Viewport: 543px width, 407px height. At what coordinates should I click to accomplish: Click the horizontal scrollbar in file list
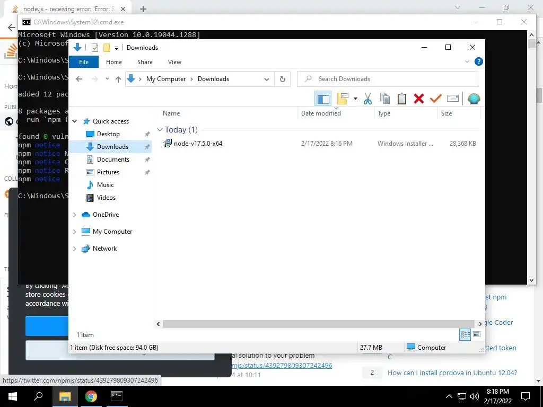tap(318, 324)
